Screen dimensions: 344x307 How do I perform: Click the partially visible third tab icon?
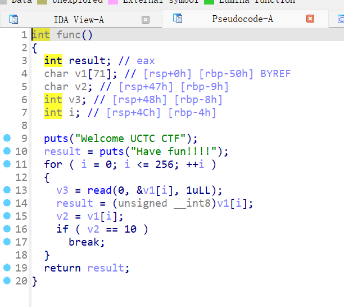pyautogui.click(x=340, y=20)
